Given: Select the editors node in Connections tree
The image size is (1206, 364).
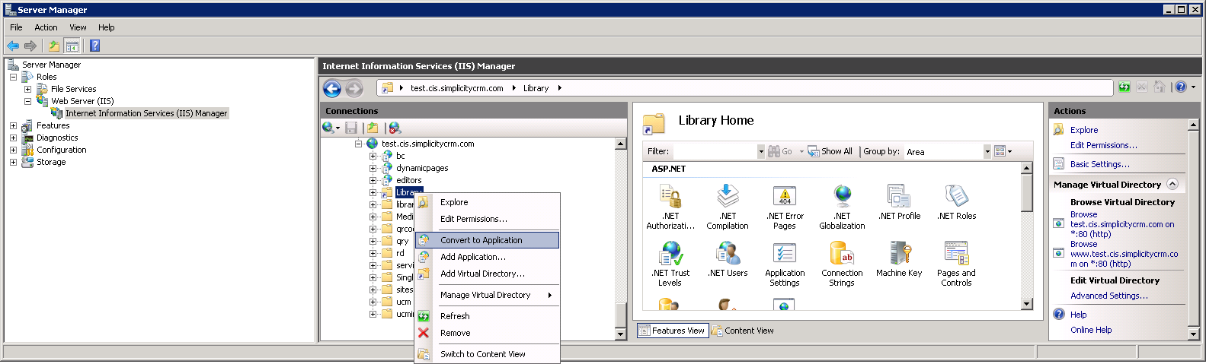Looking at the screenshot, I should pyautogui.click(x=408, y=180).
